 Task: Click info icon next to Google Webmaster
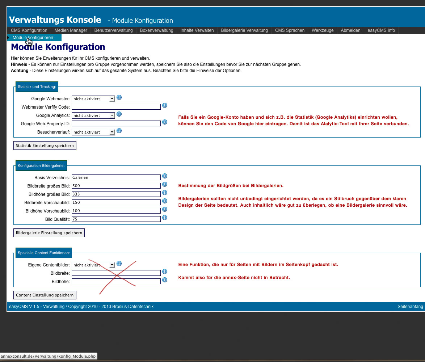(119, 98)
